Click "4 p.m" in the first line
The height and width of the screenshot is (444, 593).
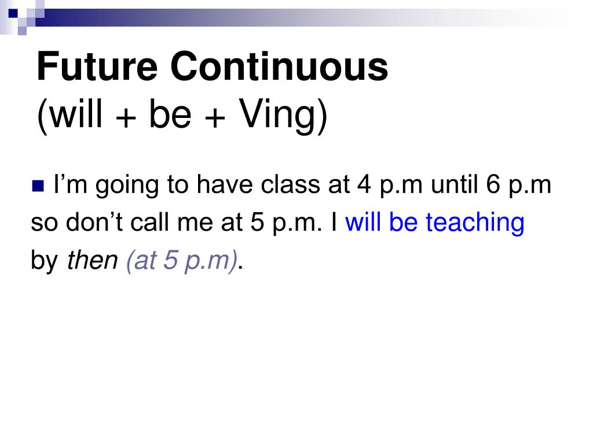pyautogui.click(x=390, y=185)
